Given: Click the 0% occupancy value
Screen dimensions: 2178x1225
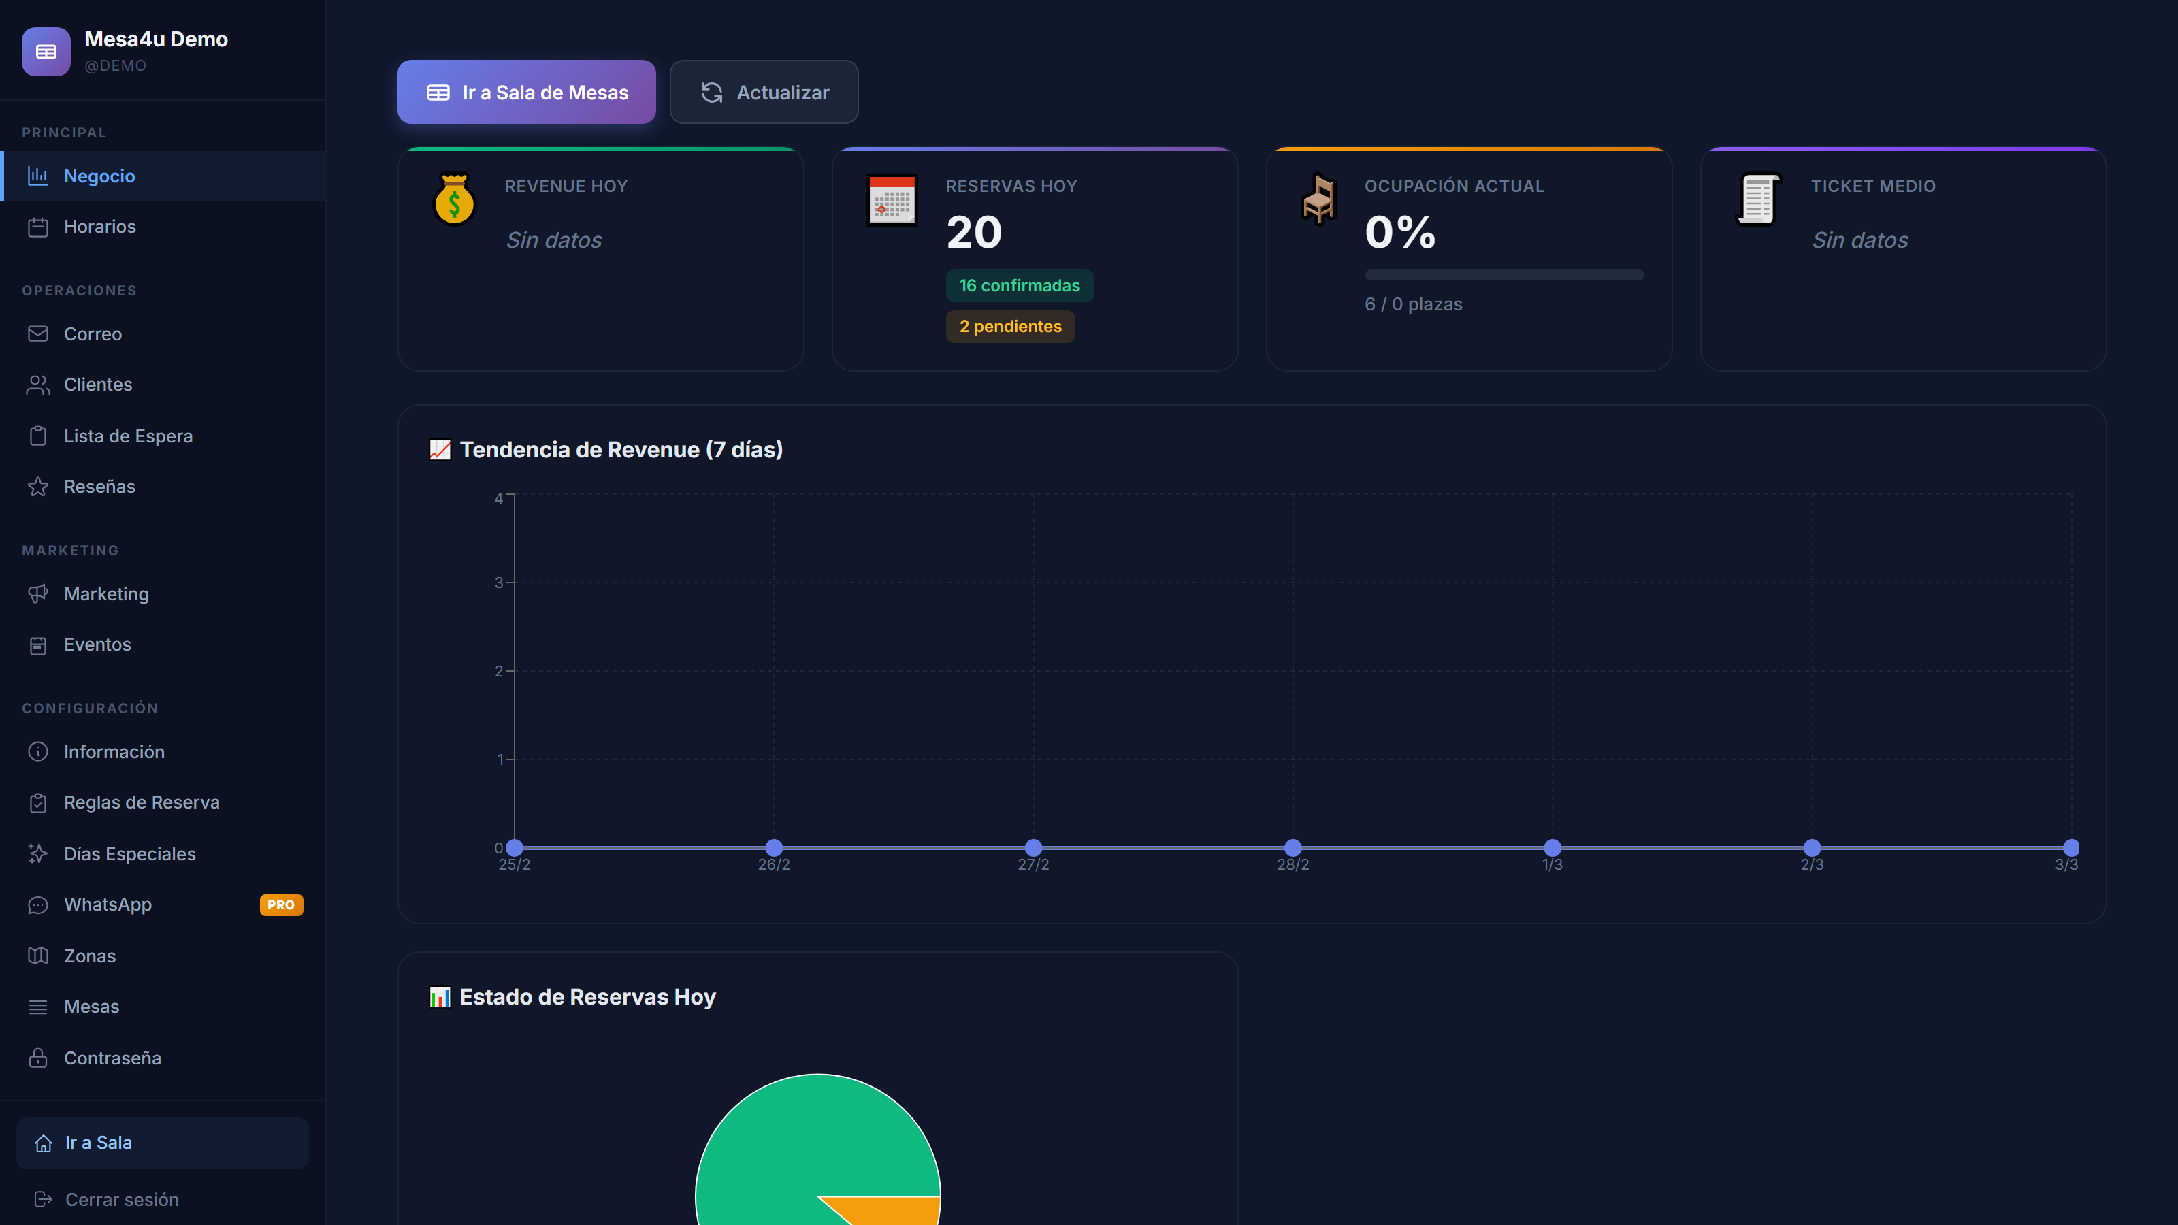Looking at the screenshot, I should 1400,233.
